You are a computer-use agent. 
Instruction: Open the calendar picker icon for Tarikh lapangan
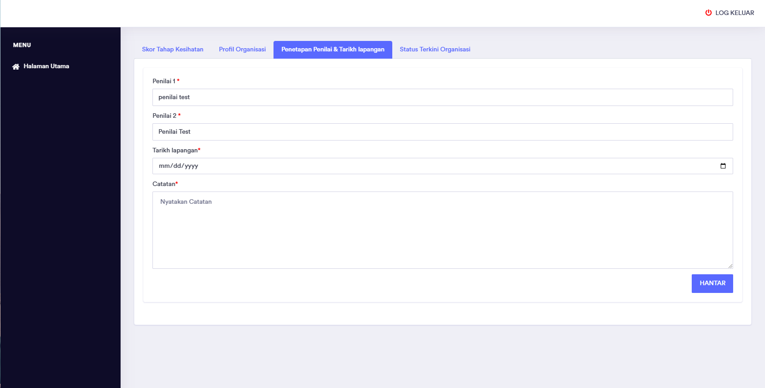click(x=723, y=166)
